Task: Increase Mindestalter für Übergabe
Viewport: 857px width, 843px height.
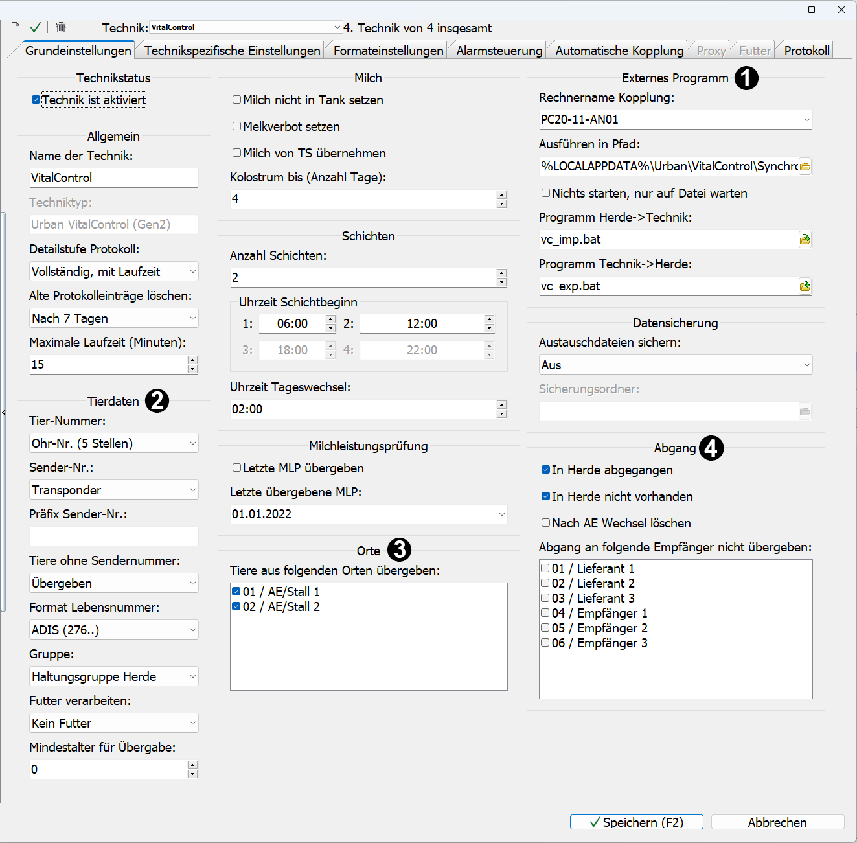Action: (192, 765)
